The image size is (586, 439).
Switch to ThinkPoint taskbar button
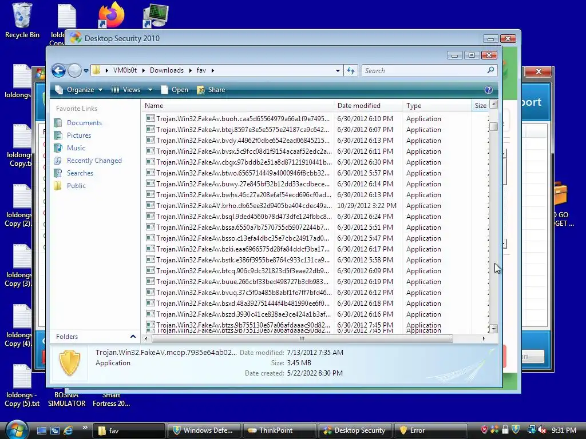(x=279, y=430)
